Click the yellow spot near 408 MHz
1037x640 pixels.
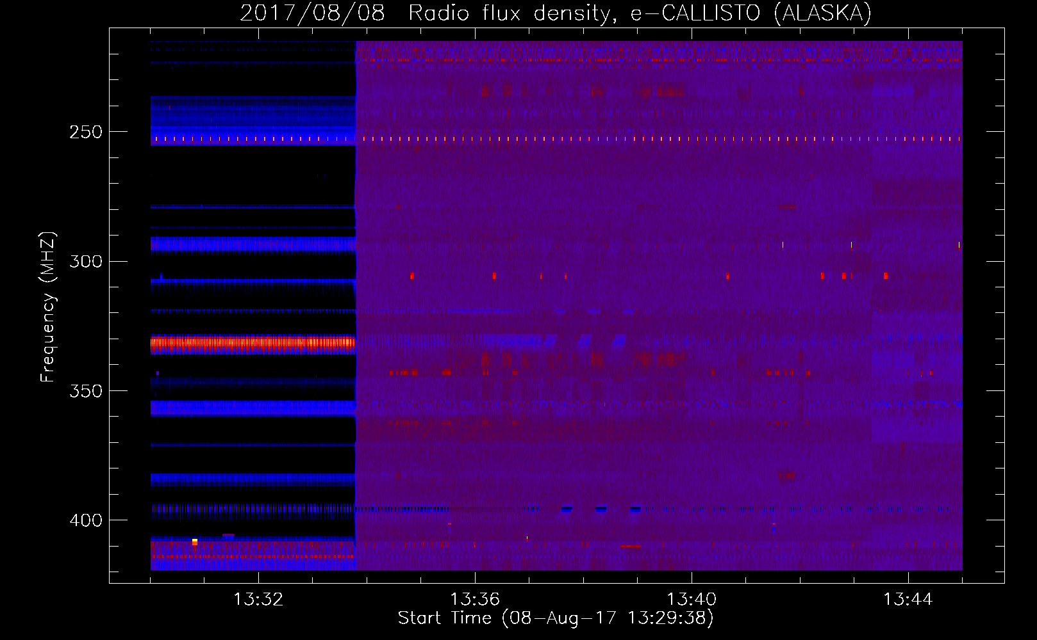pyautogui.click(x=195, y=542)
